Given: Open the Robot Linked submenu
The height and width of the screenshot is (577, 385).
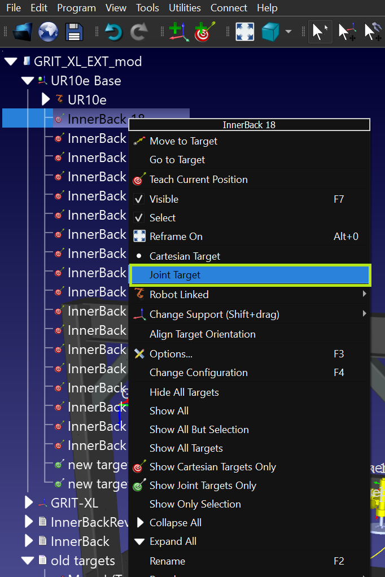Looking at the screenshot, I should pyautogui.click(x=179, y=295).
